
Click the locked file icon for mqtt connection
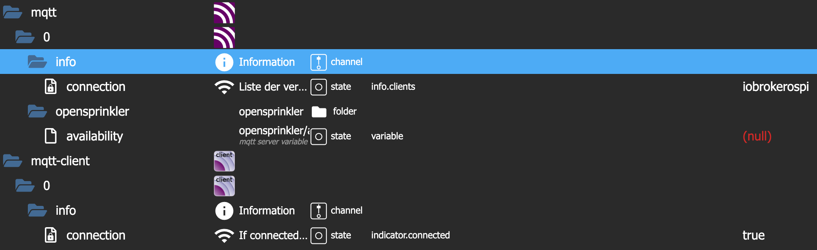click(51, 87)
